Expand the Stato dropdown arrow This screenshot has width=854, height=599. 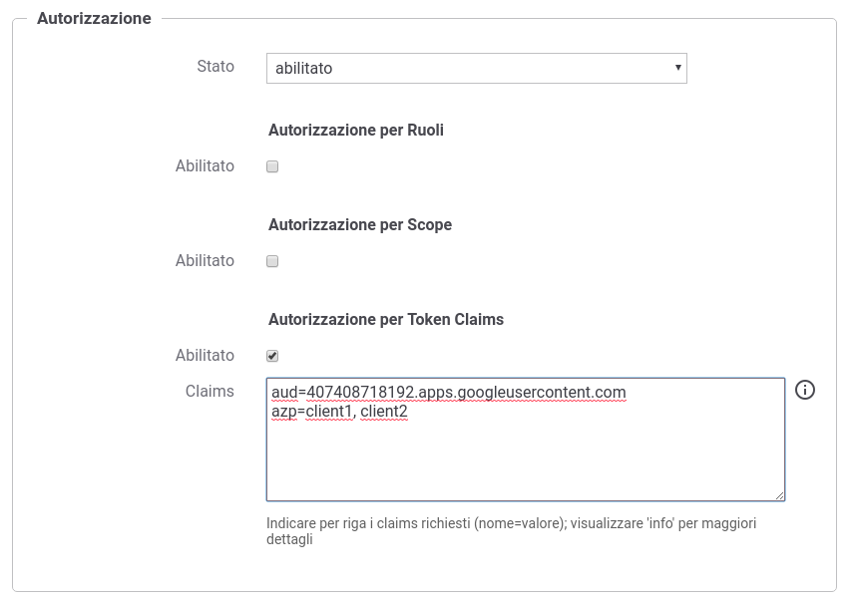[678, 68]
